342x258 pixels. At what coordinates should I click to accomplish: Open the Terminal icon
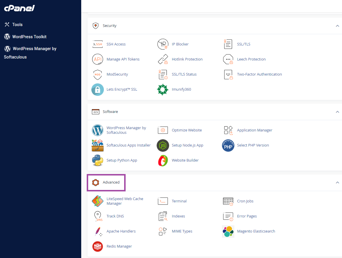163,201
